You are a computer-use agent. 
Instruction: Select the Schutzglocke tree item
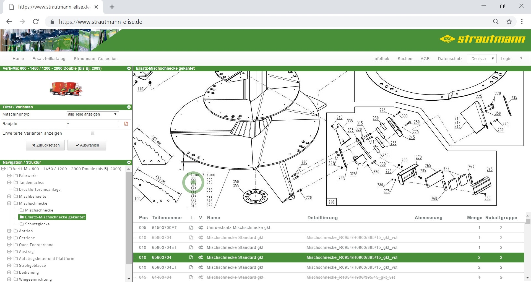click(37, 224)
